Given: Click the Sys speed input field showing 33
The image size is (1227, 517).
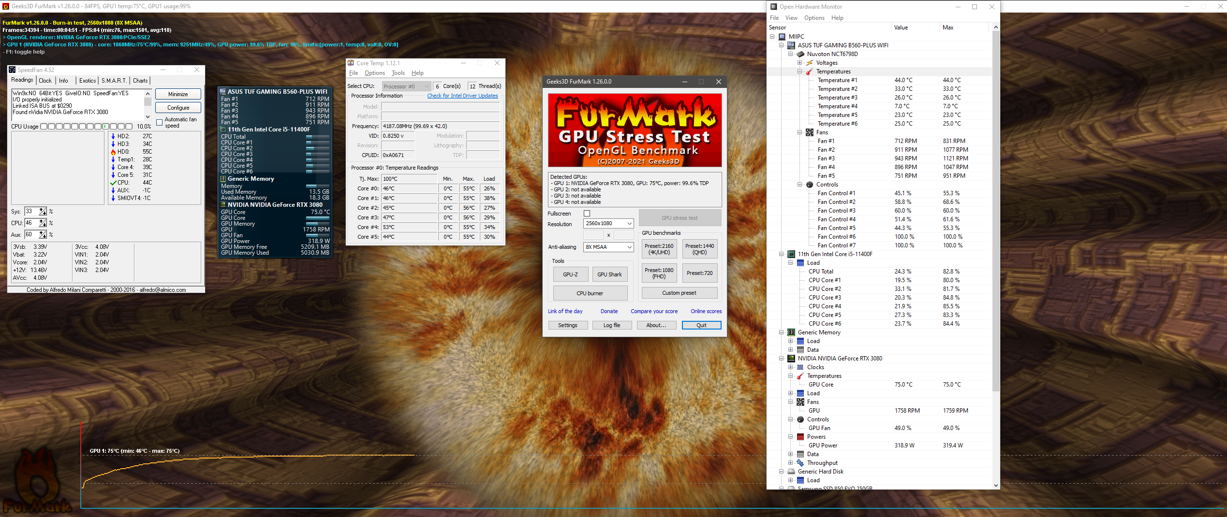Looking at the screenshot, I should tap(32, 212).
